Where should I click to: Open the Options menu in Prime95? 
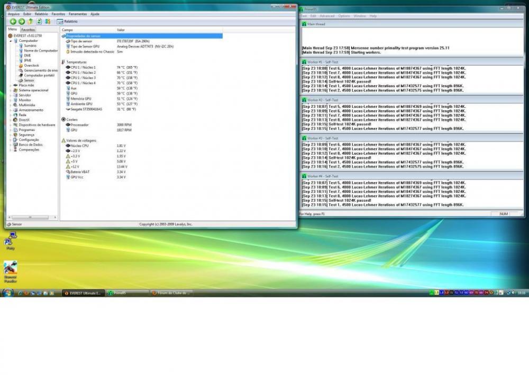(344, 16)
